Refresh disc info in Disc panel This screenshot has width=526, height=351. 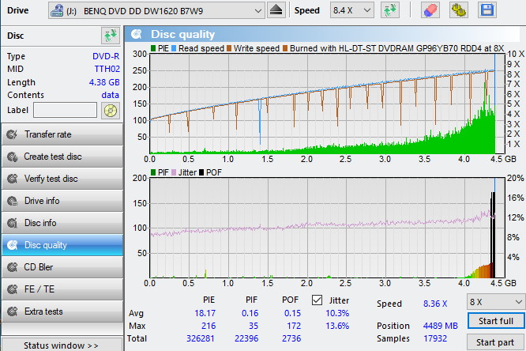(x=110, y=36)
